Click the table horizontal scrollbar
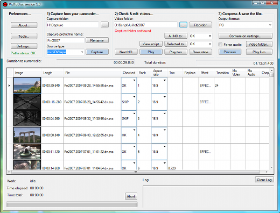 pyautogui.click(x=136, y=172)
